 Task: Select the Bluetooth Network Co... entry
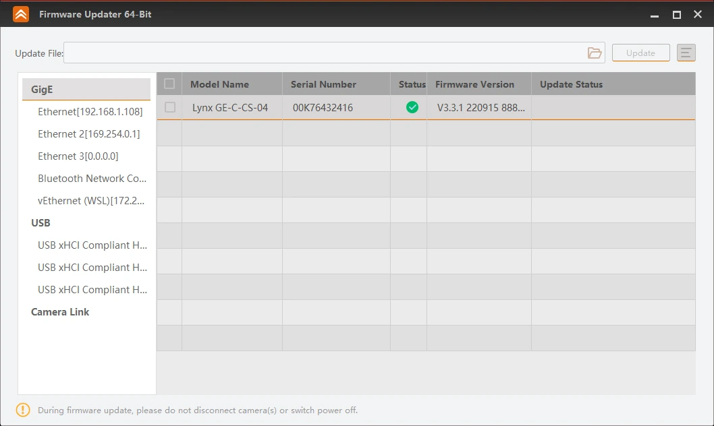(x=92, y=178)
